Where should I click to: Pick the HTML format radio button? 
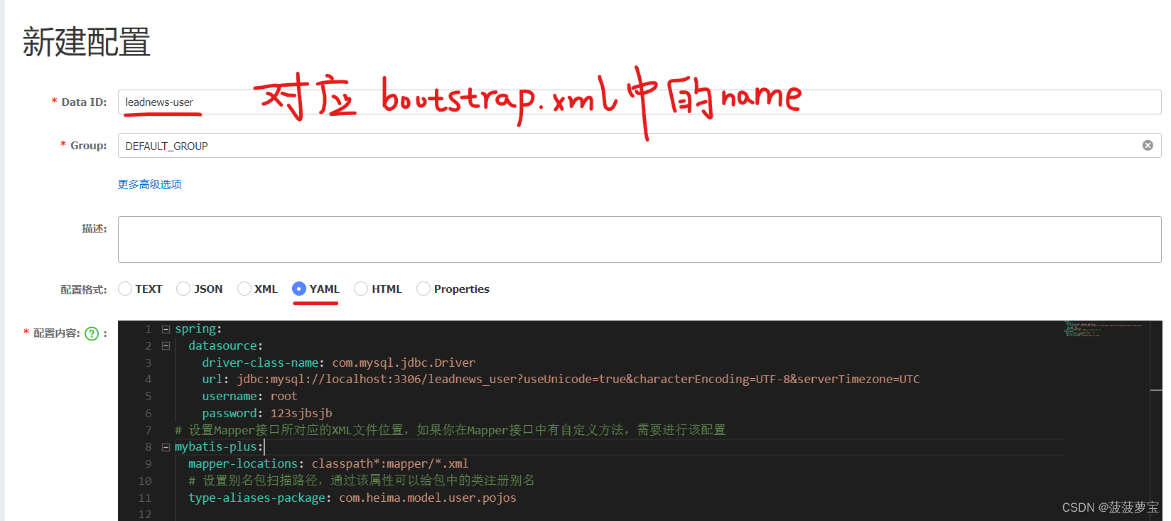coord(361,289)
